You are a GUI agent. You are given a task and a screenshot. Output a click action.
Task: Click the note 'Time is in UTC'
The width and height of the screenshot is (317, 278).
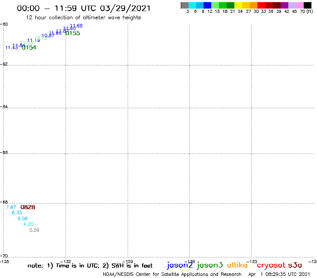click(x=78, y=266)
